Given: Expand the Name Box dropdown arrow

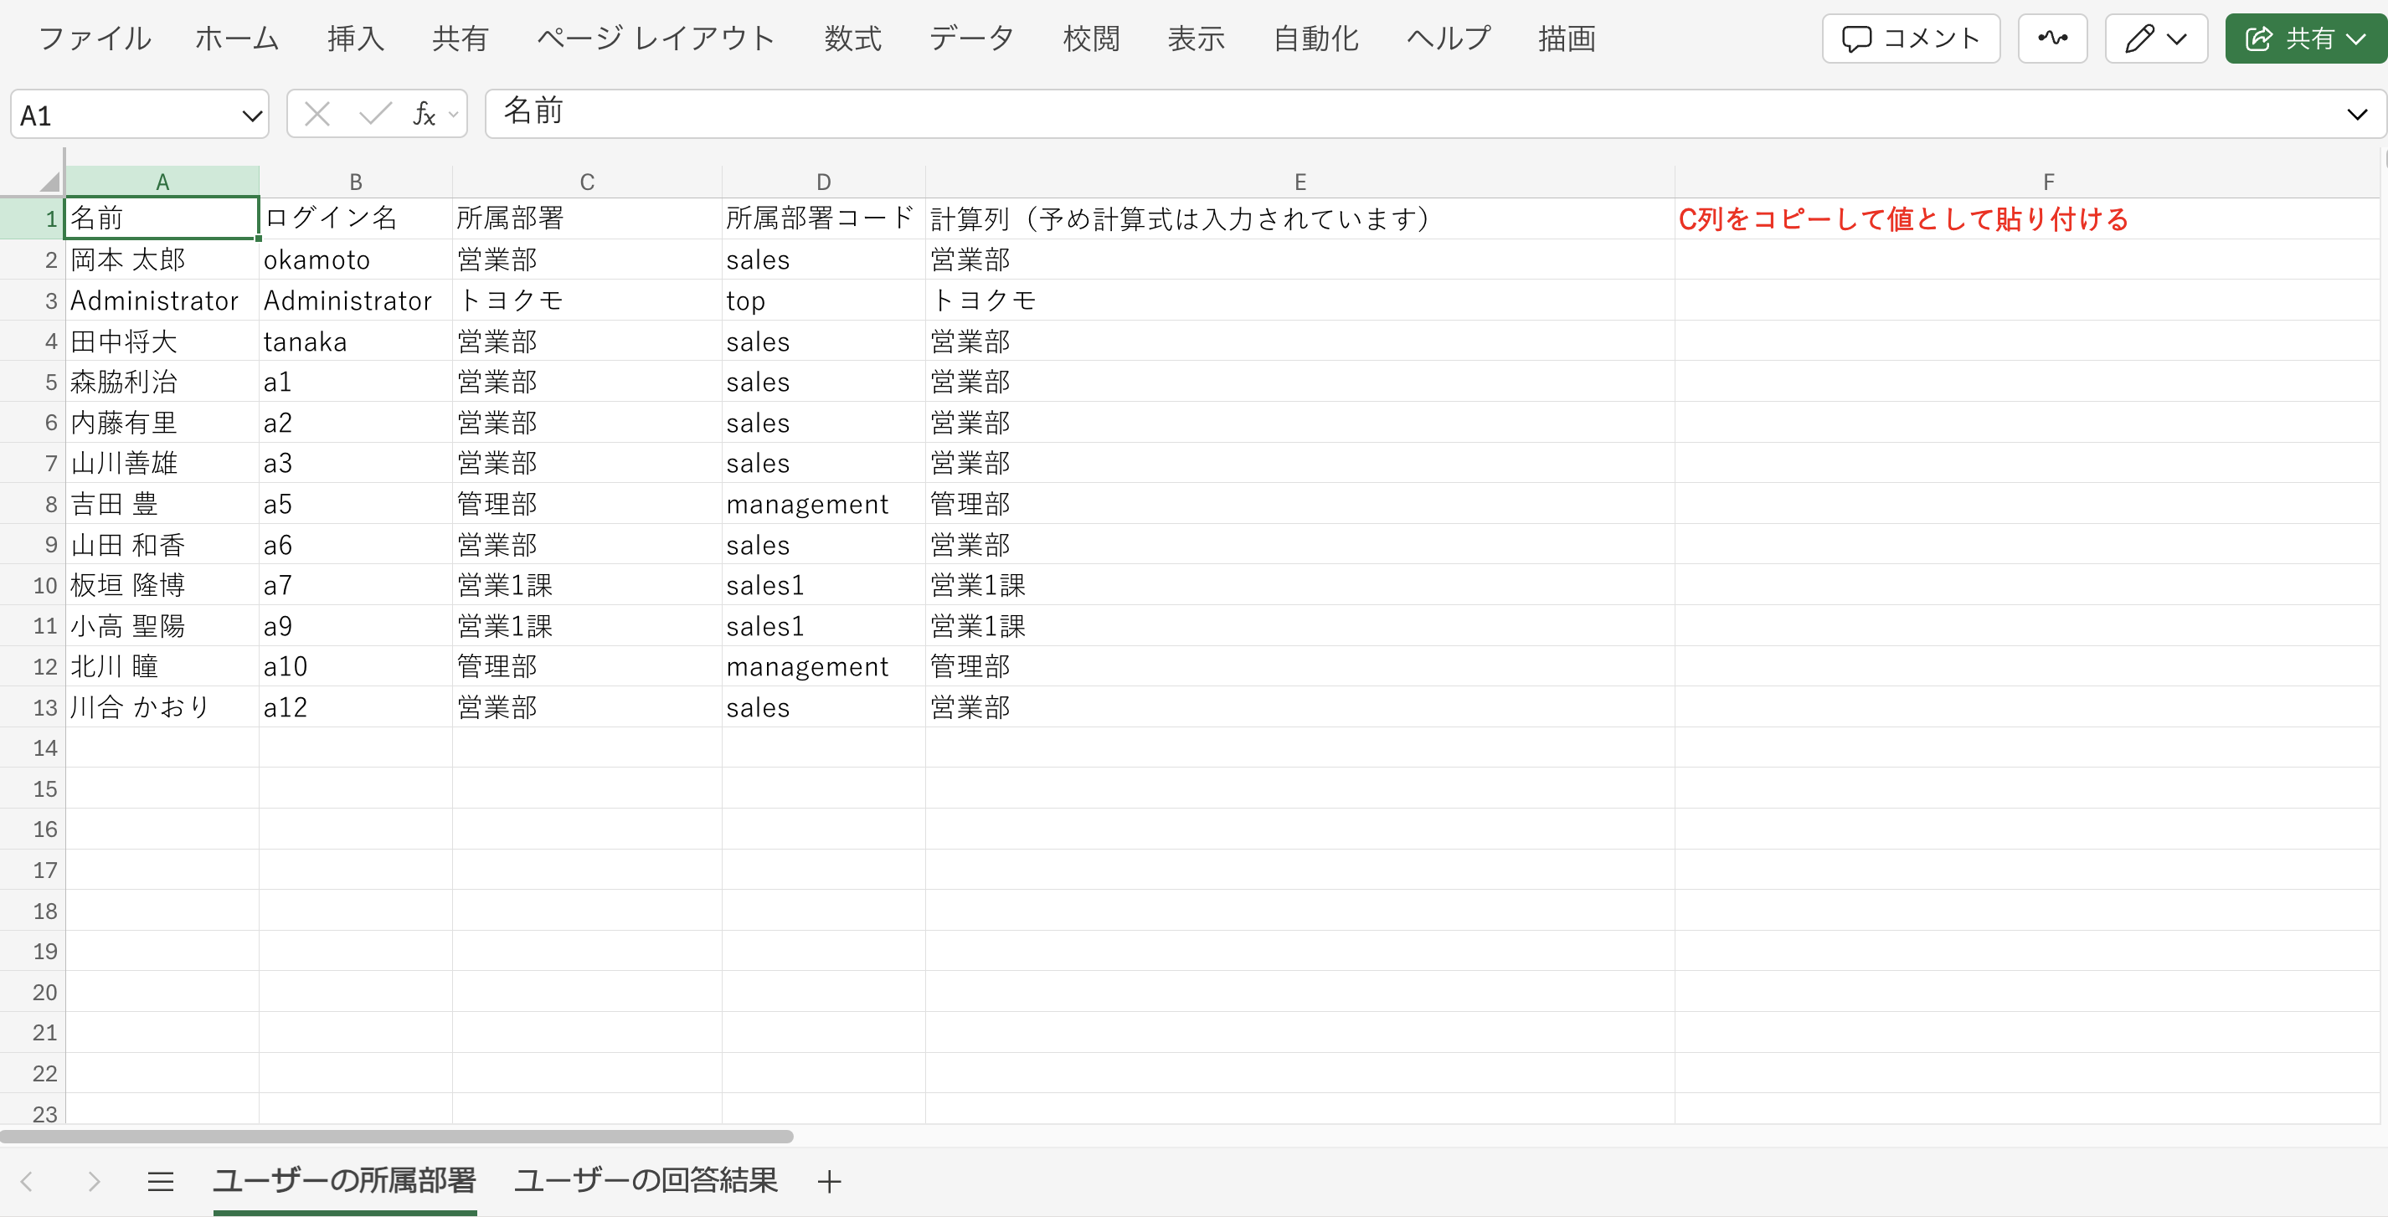Looking at the screenshot, I should pyautogui.click(x=251, y=116).
